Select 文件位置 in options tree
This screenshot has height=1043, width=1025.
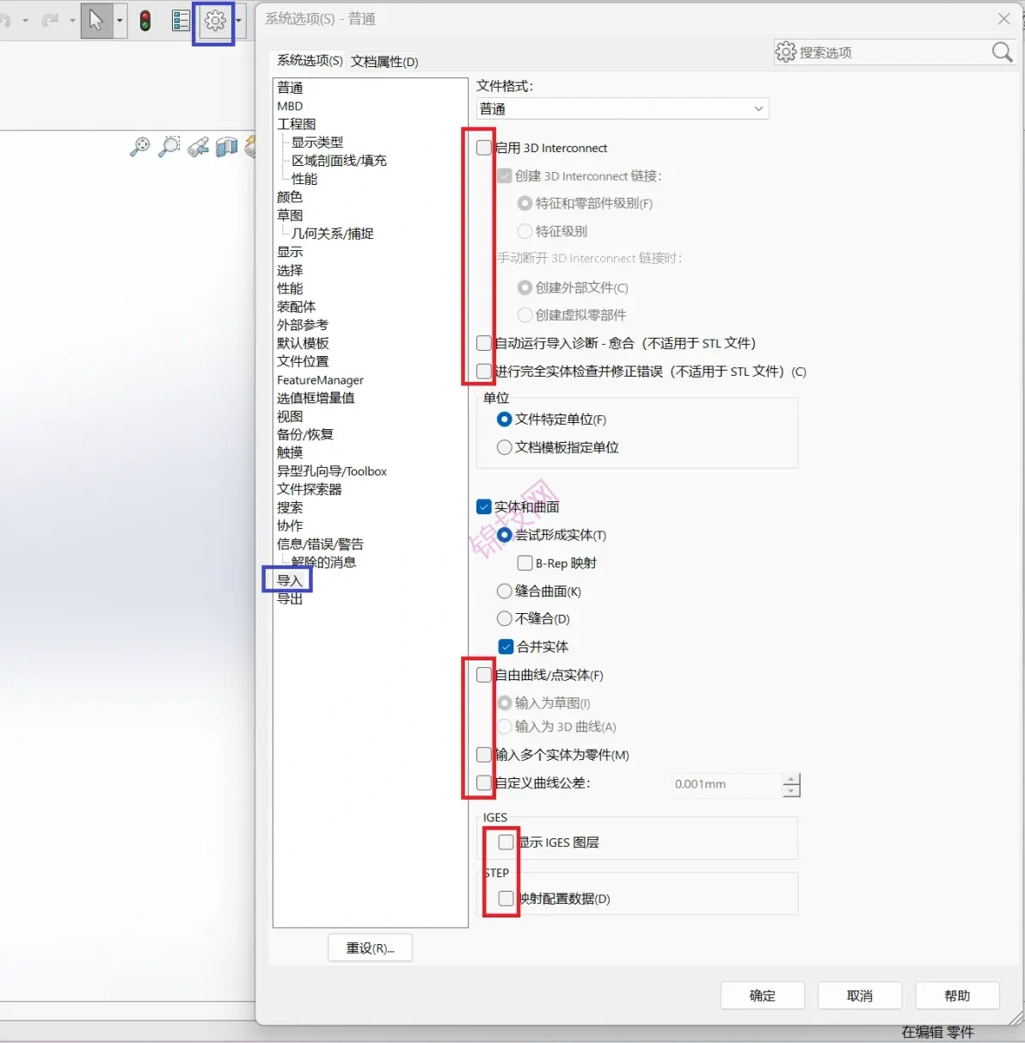click(x=303, y=361)
